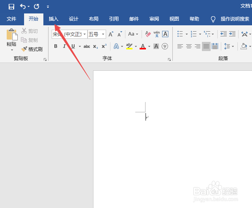
Task: Apply text effects with the outlined A icon
Action: (116, 46)
